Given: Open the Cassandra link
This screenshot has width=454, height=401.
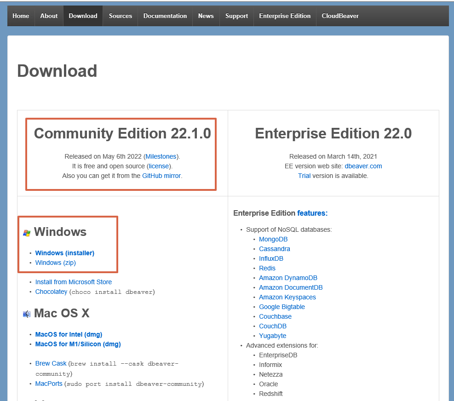Looking at the screenshot, I should [275, 249].
